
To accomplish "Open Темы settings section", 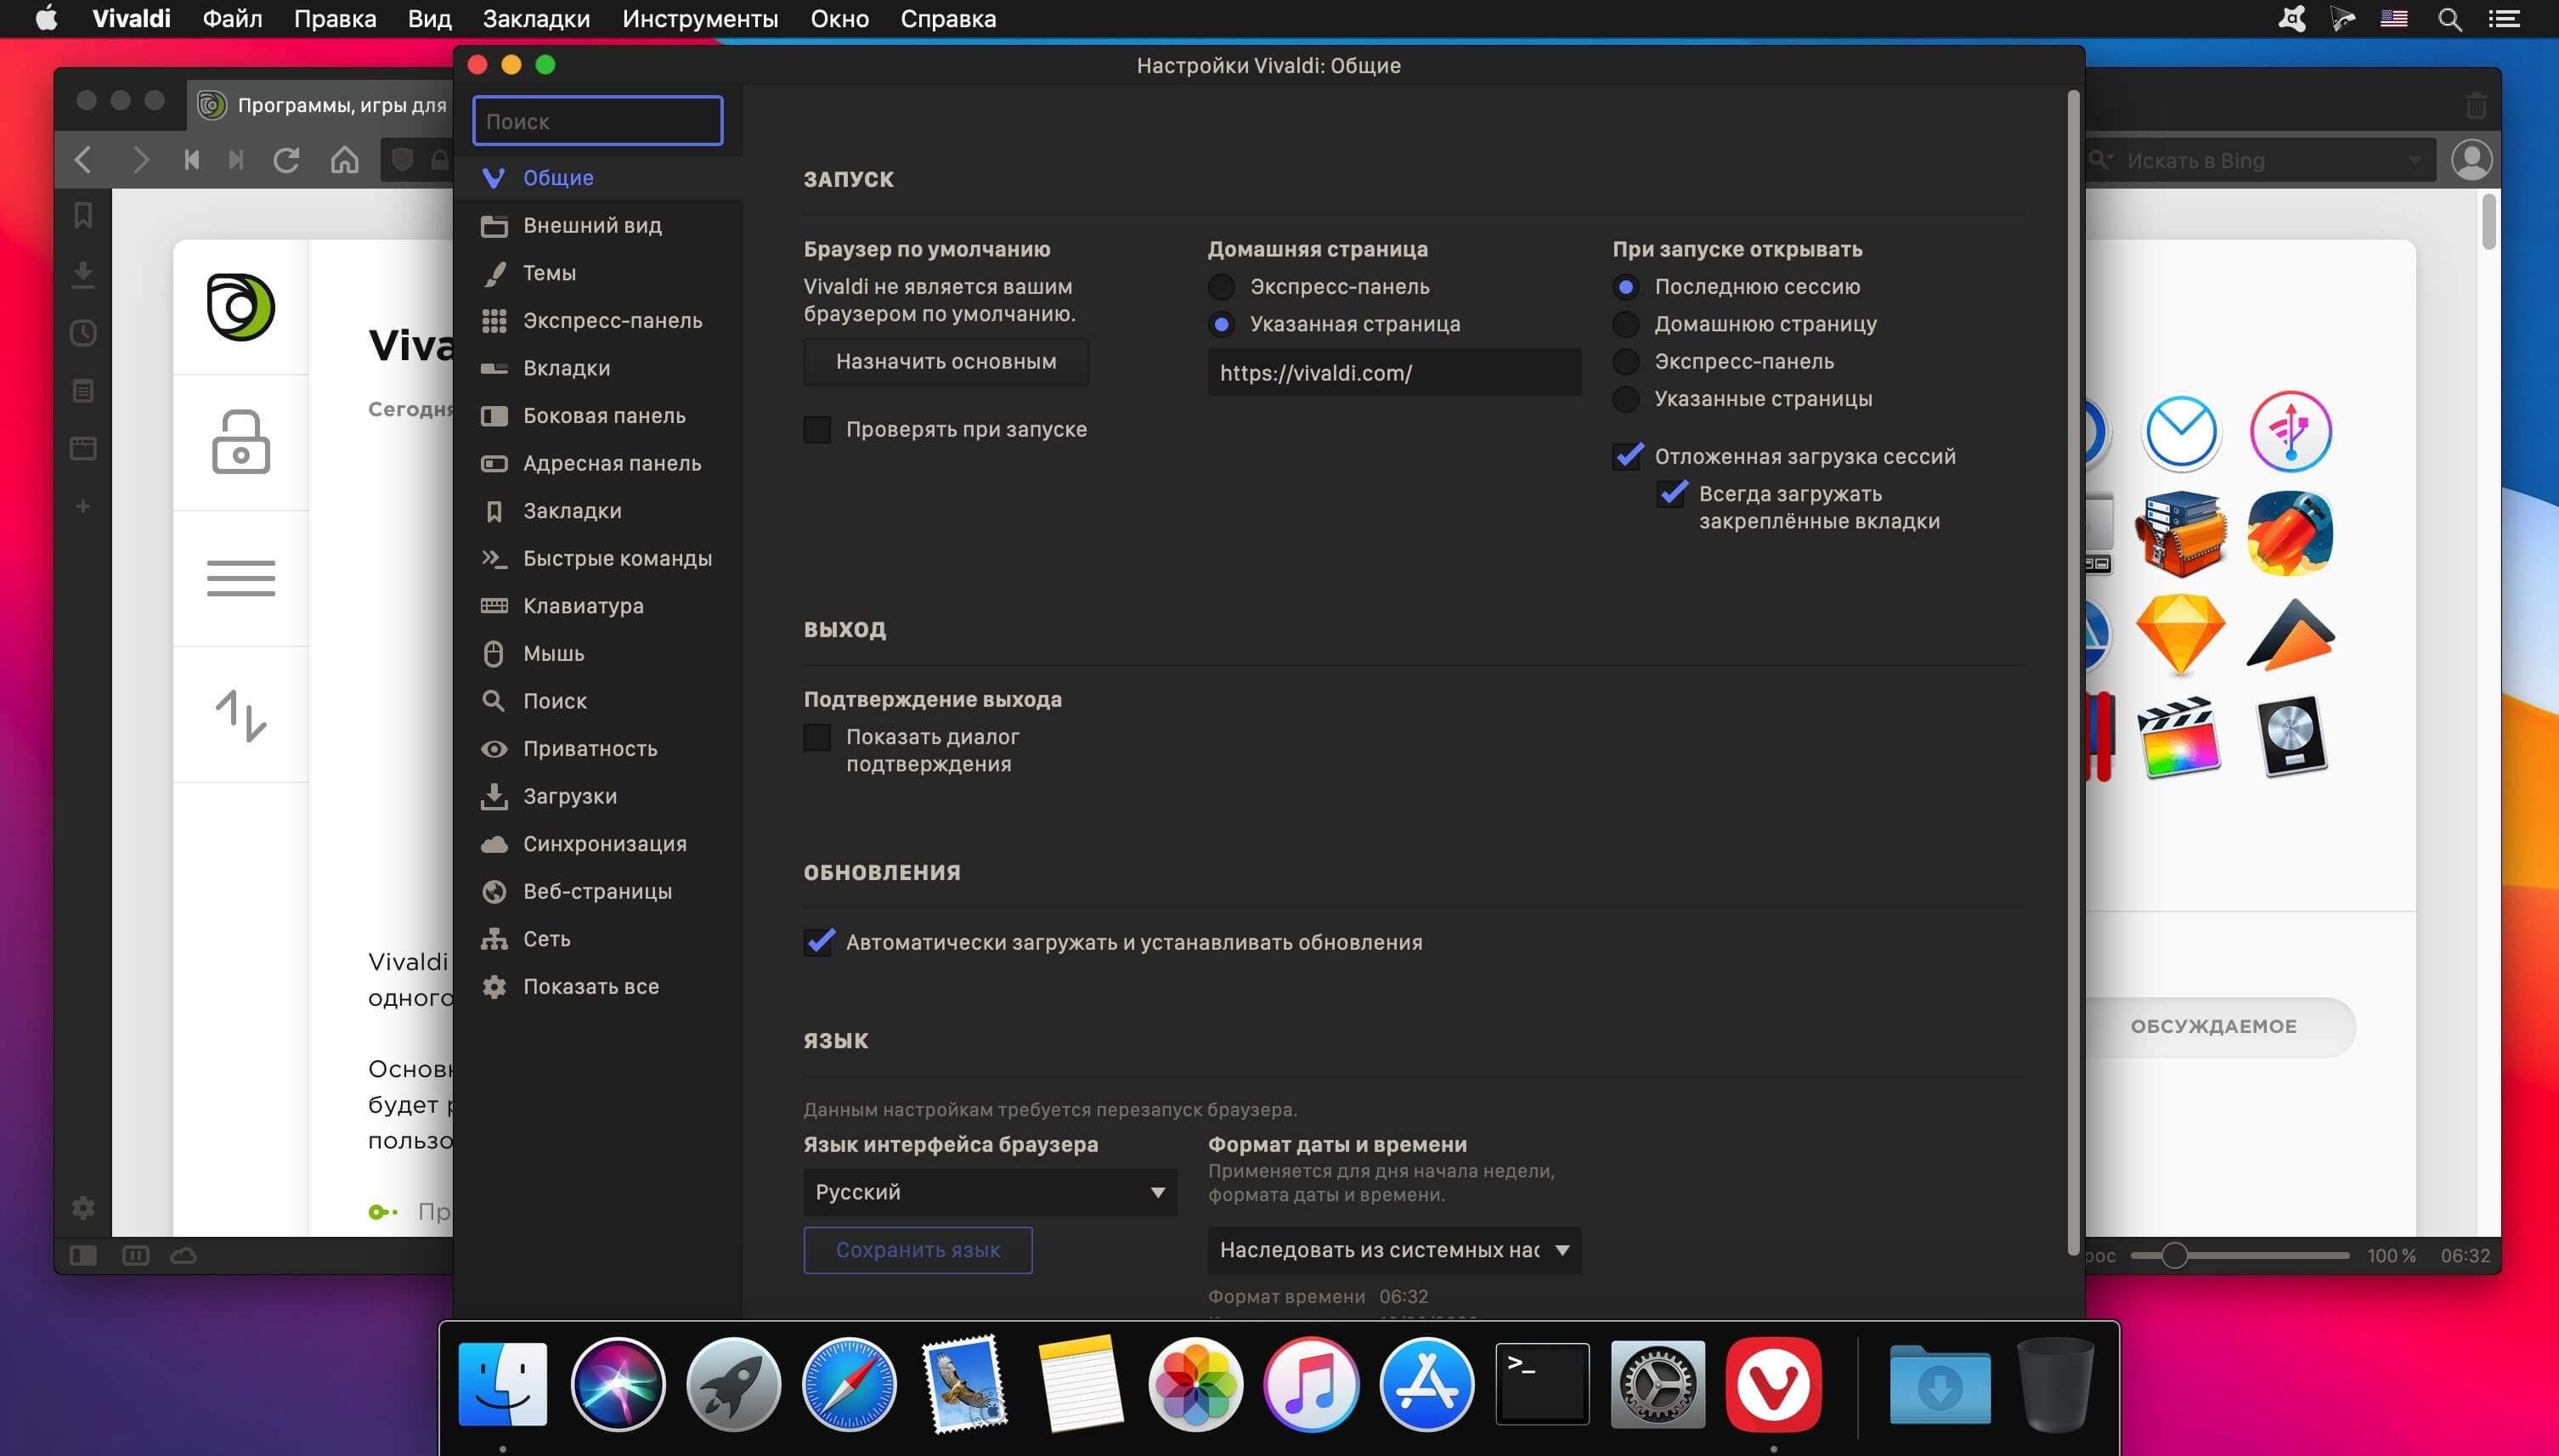I will pyautogui.click(x=598, y=273).
